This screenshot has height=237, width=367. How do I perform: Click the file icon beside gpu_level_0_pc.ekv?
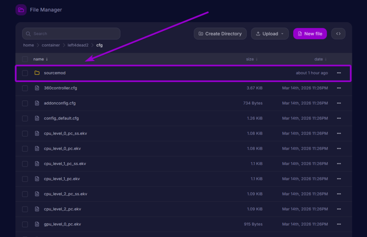[x=37, y=224]
